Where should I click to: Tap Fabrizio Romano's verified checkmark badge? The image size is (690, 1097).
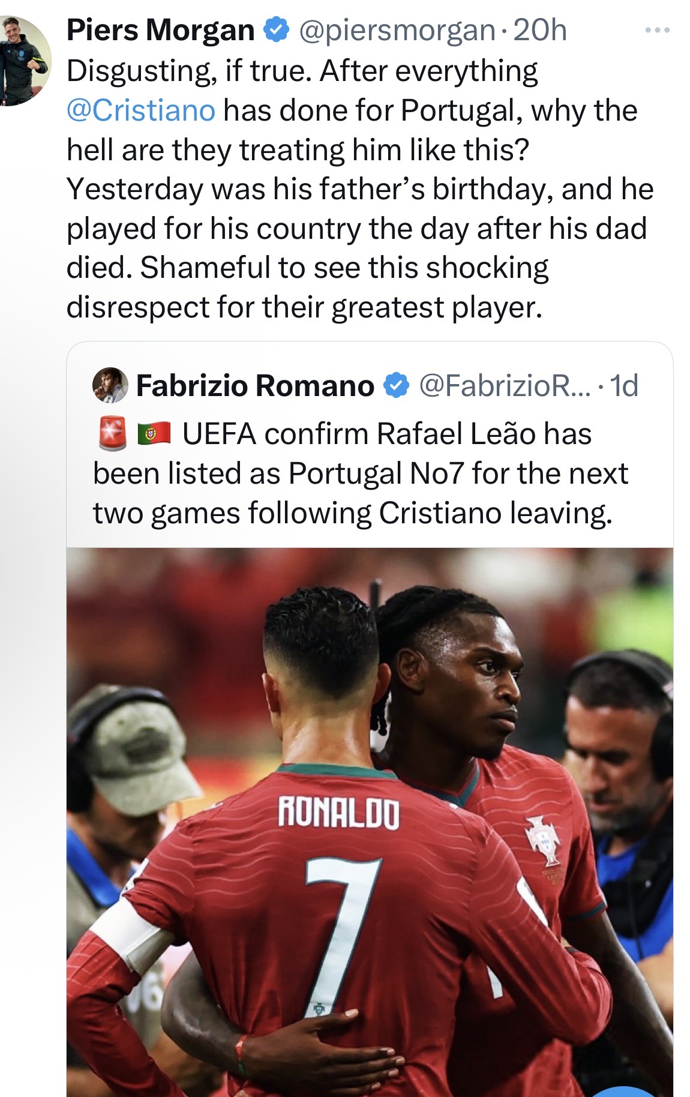tap(396, 385)
